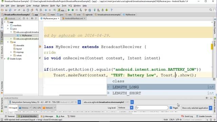Open the Android project view dropdown
The image size is (217, 122).
(x=13, y=18)
